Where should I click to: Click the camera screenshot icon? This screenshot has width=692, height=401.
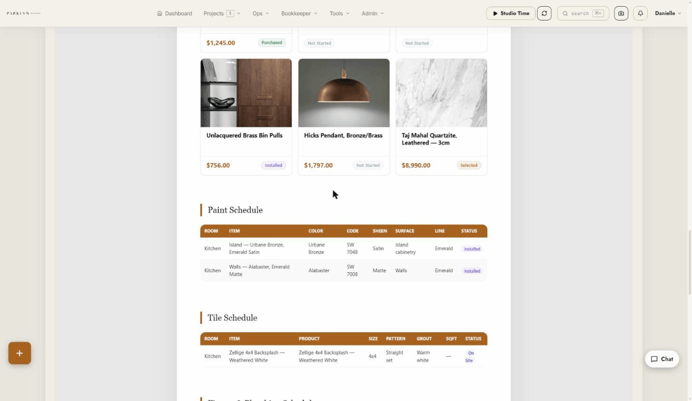(621, 13)
